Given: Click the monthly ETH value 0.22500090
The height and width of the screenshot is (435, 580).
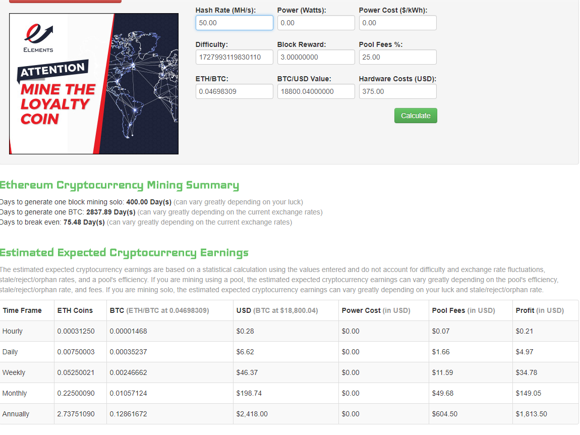Looking at the screenshot, I should coord(76,393).
